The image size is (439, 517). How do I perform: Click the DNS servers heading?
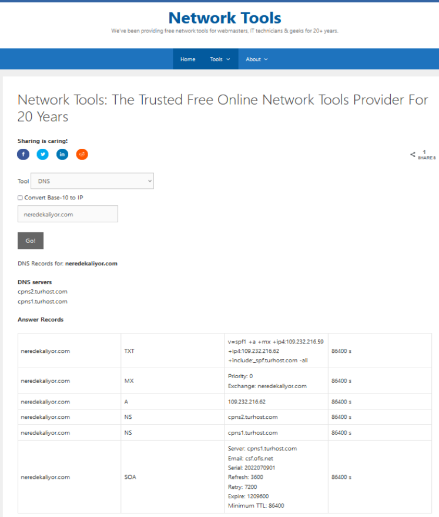35,282
